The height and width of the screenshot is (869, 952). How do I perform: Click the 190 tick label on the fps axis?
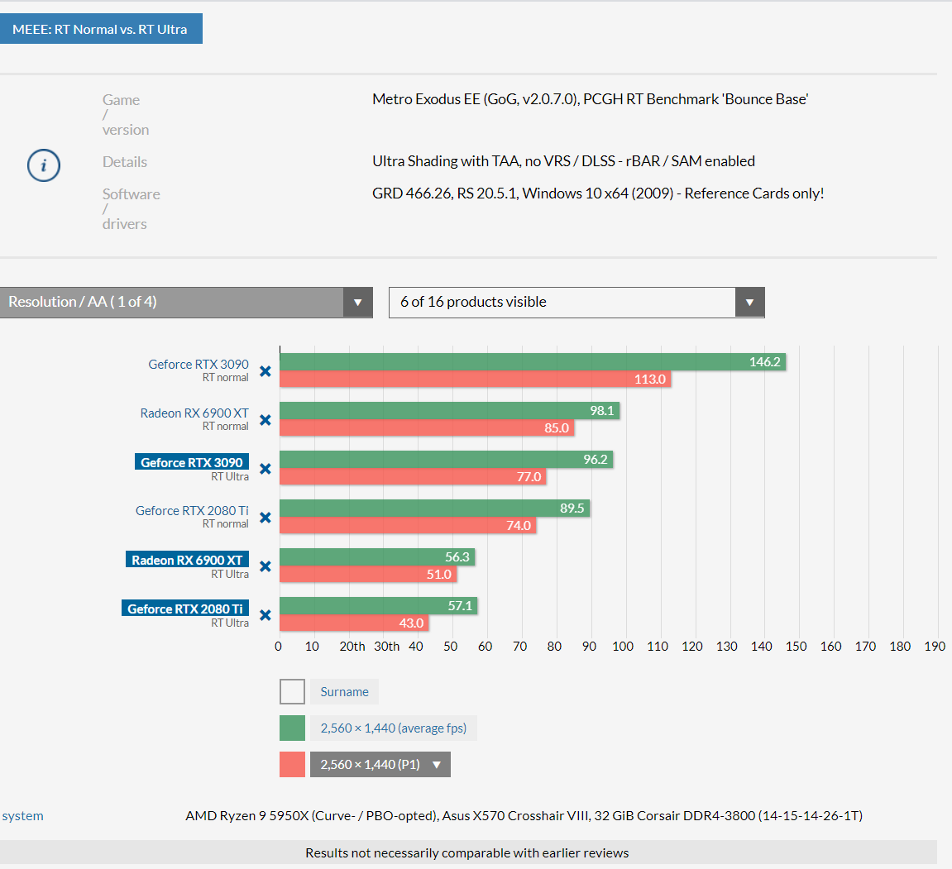[x=935, y=647]
